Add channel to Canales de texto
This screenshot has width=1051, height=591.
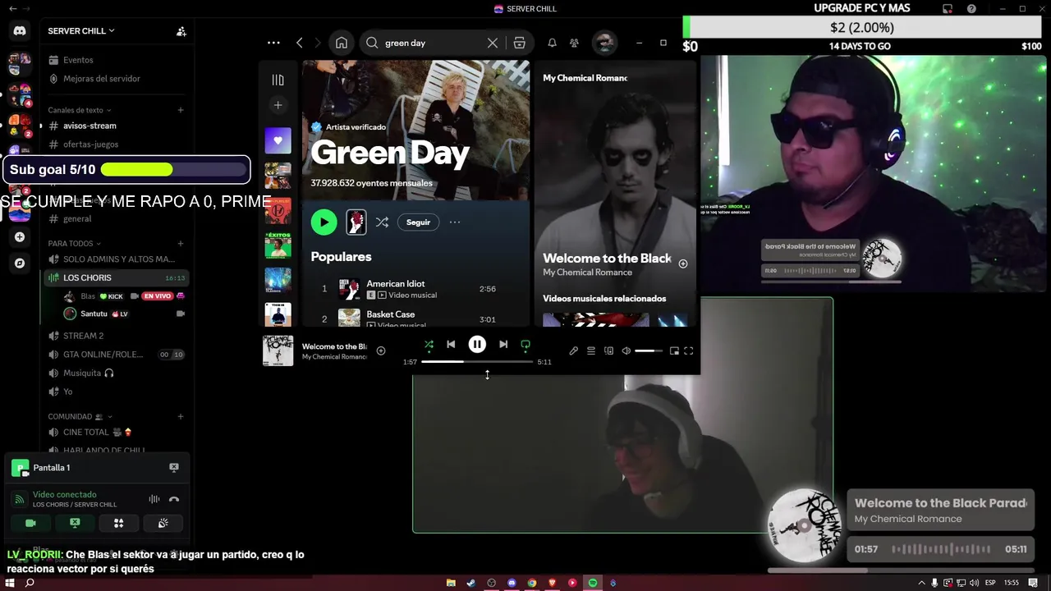181,110
